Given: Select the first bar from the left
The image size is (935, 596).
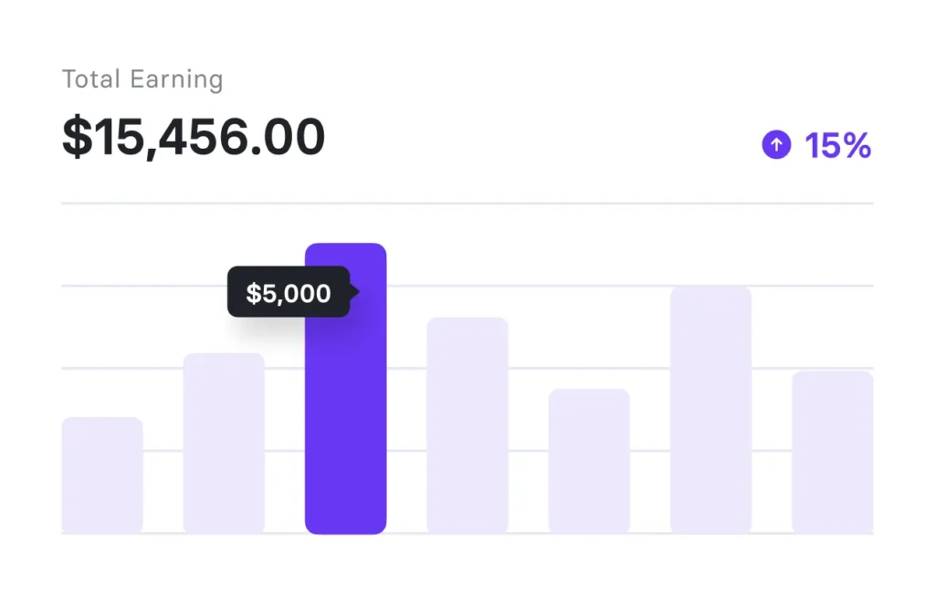Looking at the screenshot, I should (x=102, y=475).
